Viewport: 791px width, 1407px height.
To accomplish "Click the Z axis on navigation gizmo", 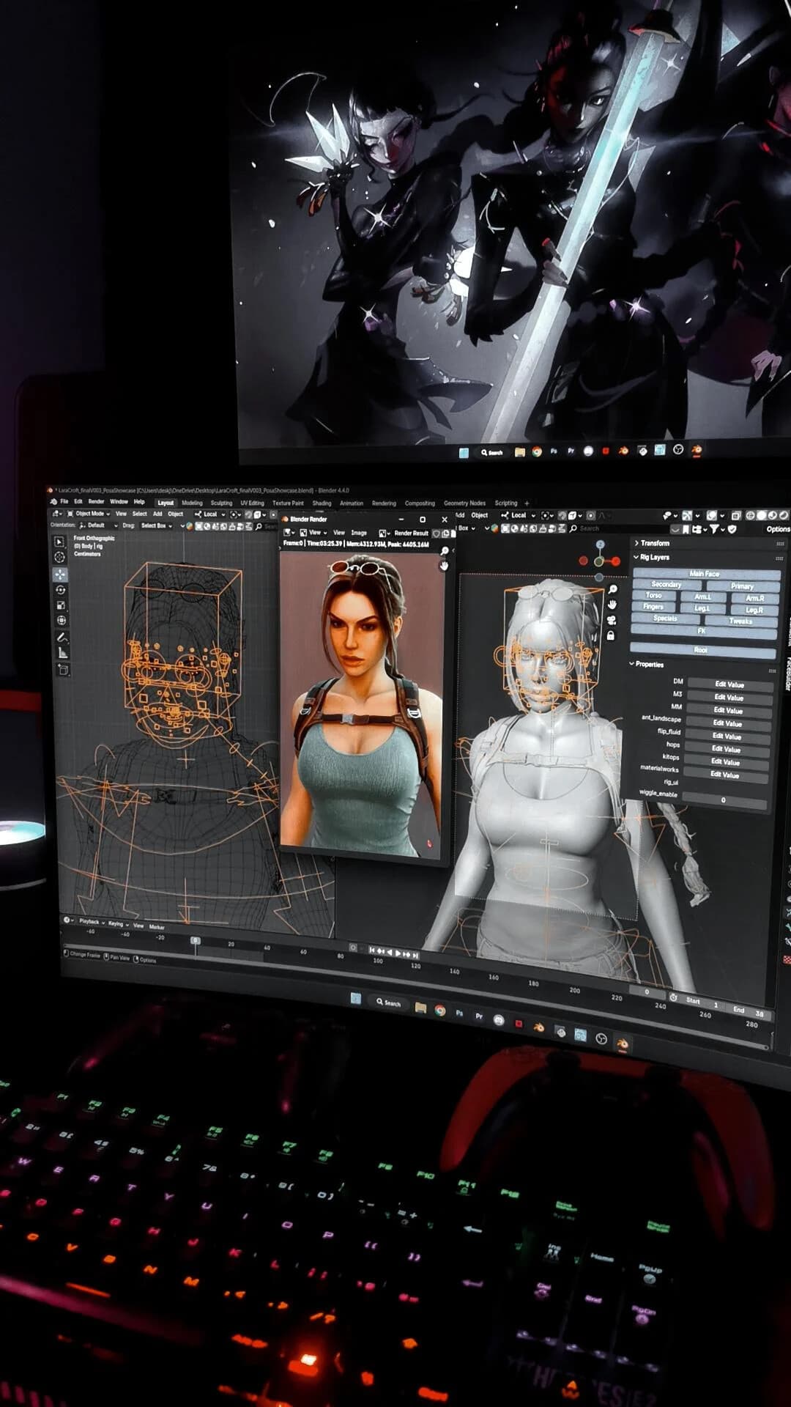I will [x=601, y=544].
